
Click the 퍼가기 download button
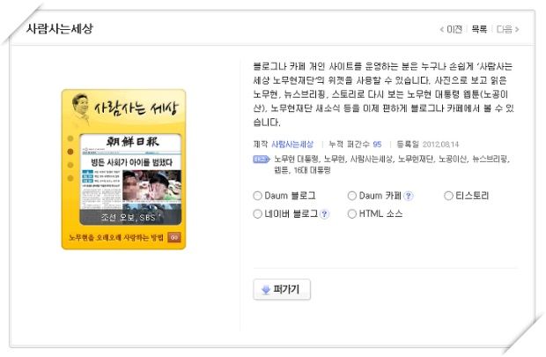pos(282,289)
